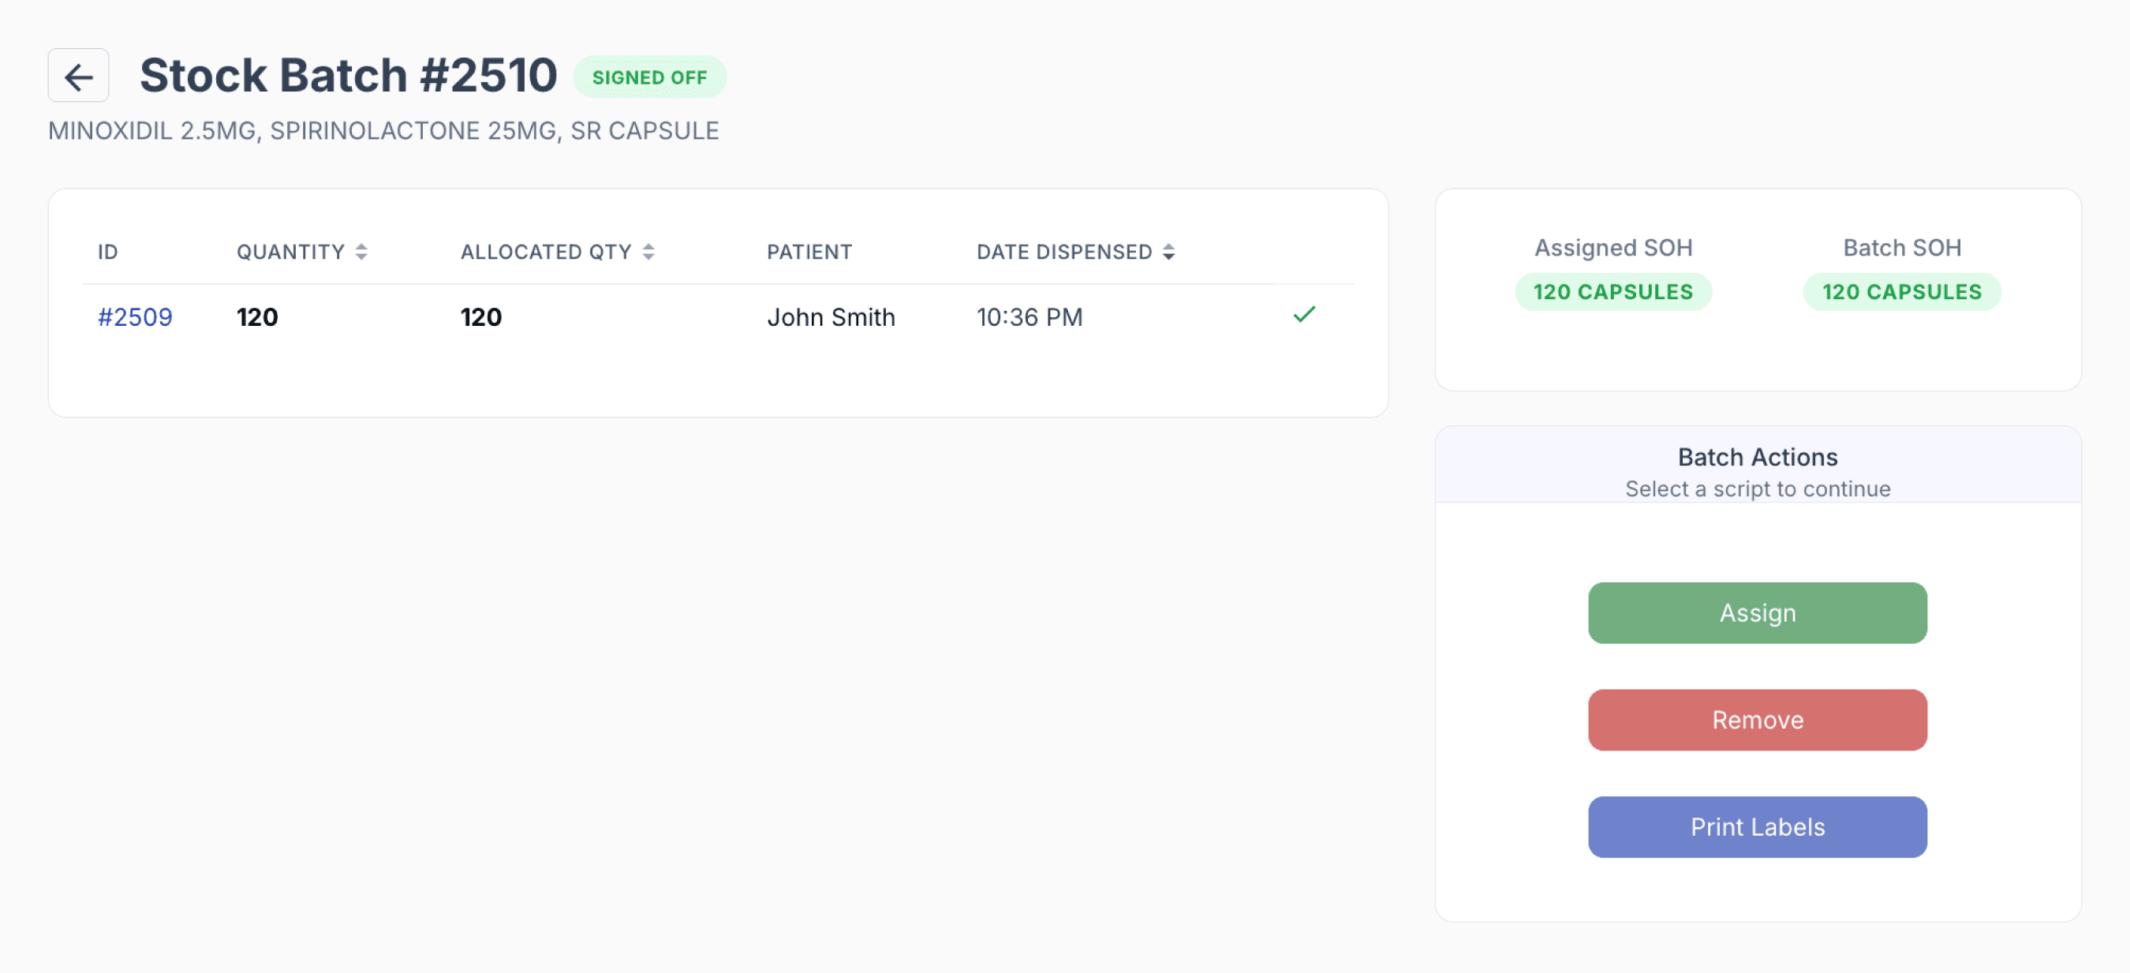Click the green checkmark on row #2509
2130x973 pixels.
click(x=1304, y=315)
